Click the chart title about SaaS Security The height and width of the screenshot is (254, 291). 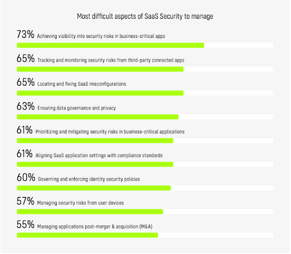click(145, 16)
